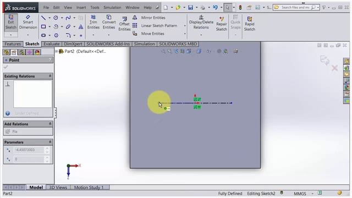Click Linear Sketch Pattern icon
Viewport: 352px width, 198px height.
pyautogui.click(x=135, y=26)
